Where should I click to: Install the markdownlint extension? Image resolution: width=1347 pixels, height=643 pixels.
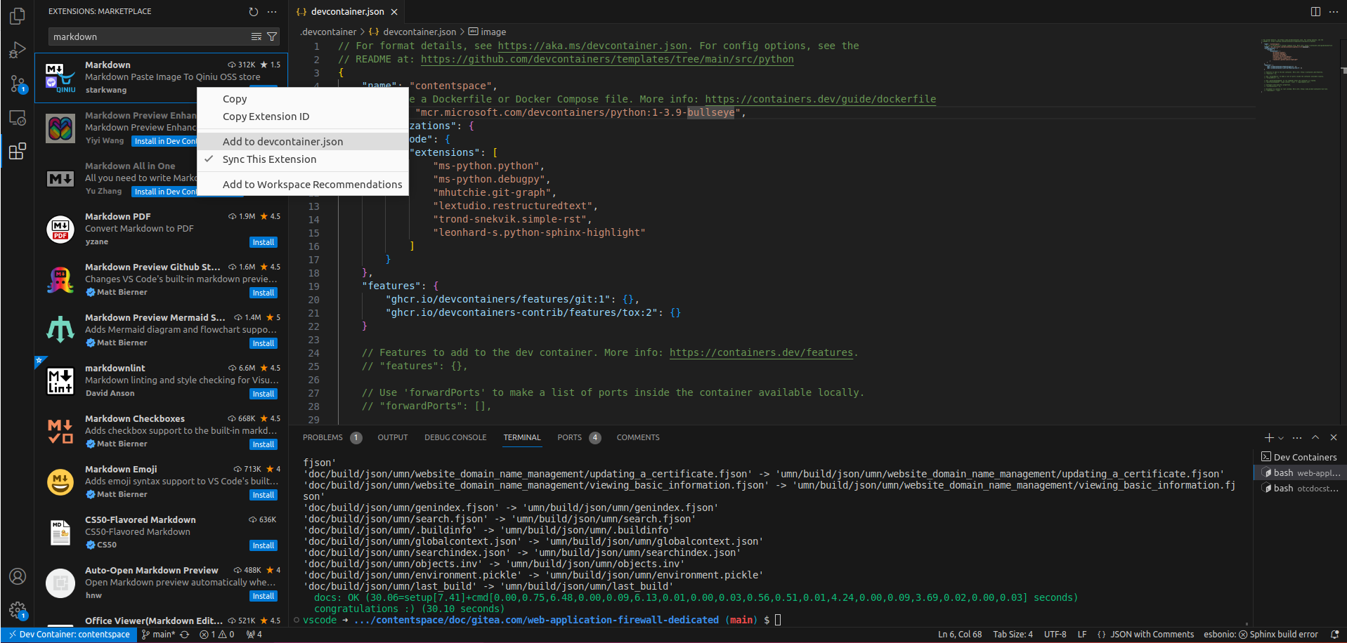263,394
